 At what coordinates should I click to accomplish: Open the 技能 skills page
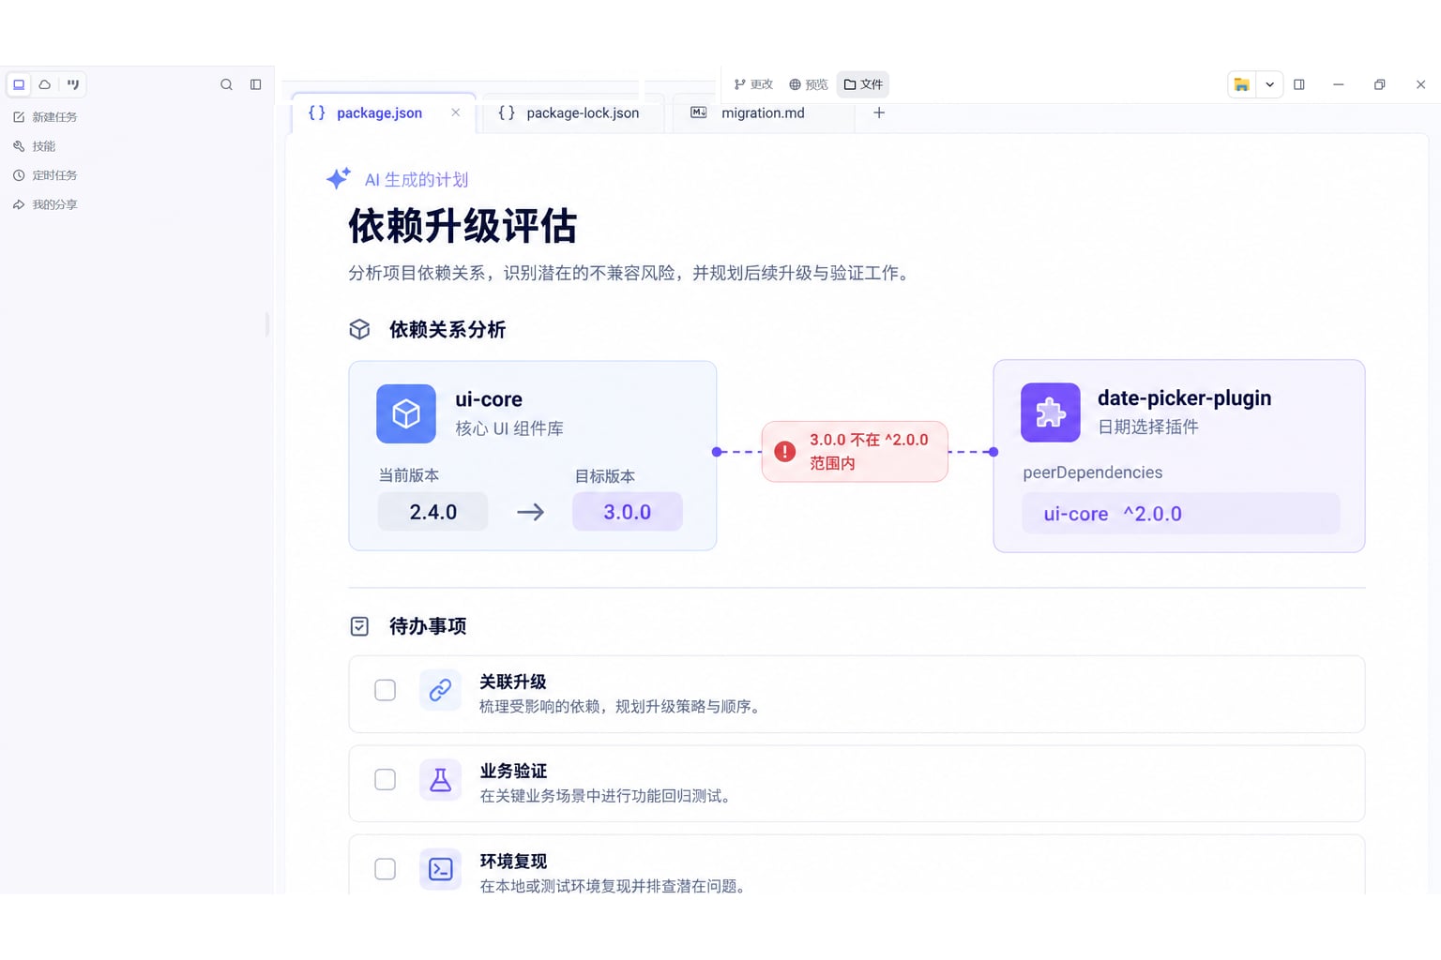pyautogui.click(x=34, y=146)
